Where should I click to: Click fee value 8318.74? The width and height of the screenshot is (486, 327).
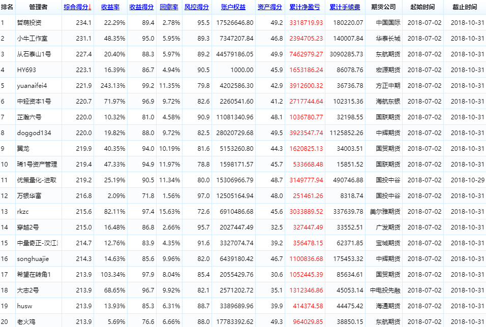[351, 195]
